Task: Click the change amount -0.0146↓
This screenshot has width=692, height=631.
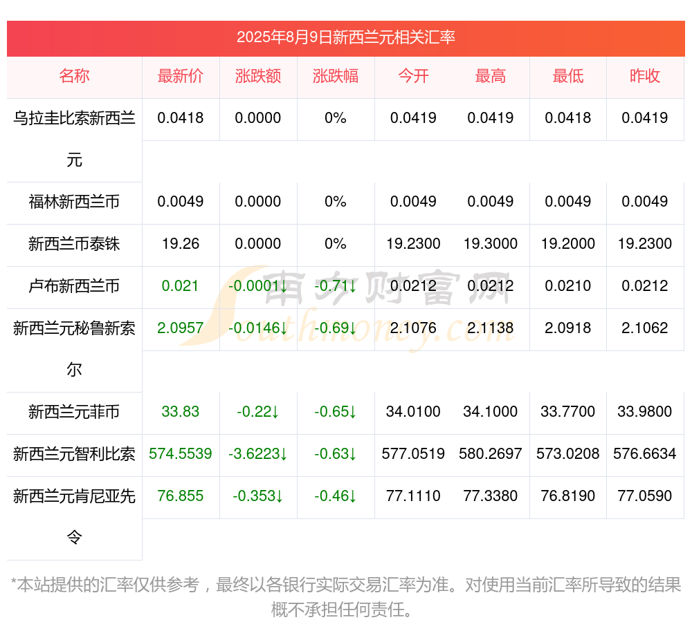Action: (x=258, y=328)
